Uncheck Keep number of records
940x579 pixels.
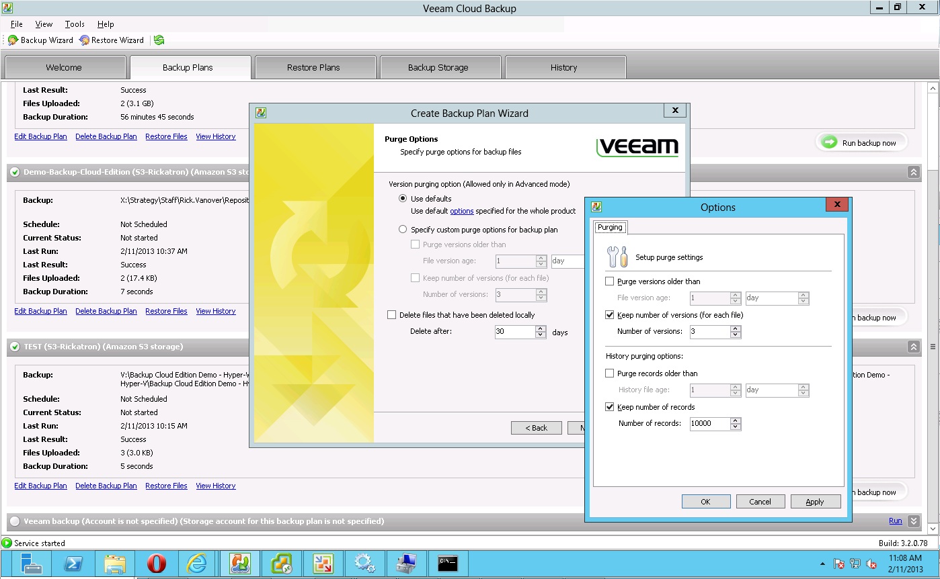pyautogui.click(x=610, y=407)
